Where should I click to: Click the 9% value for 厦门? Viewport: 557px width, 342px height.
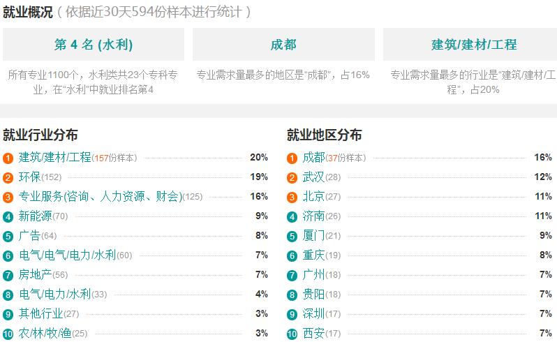tap(546, 235)
